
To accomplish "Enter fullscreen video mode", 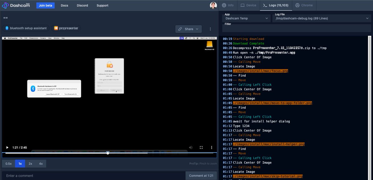I will [201, 147].
